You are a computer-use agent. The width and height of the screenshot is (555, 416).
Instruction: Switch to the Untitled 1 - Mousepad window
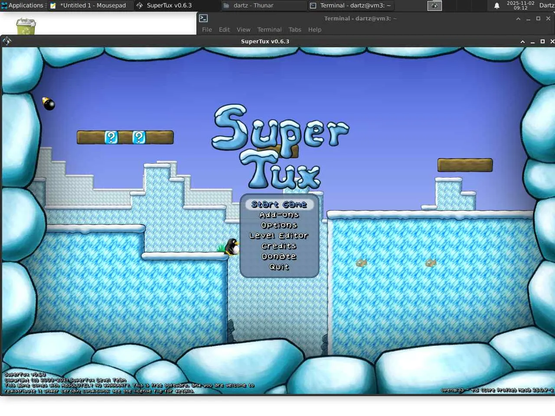coord(90,6)
